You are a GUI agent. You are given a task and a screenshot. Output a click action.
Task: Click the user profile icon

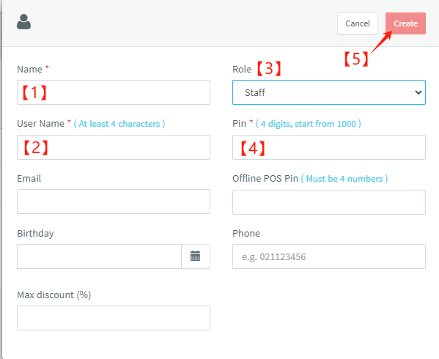pyautogui.click(x=23, y=22)
